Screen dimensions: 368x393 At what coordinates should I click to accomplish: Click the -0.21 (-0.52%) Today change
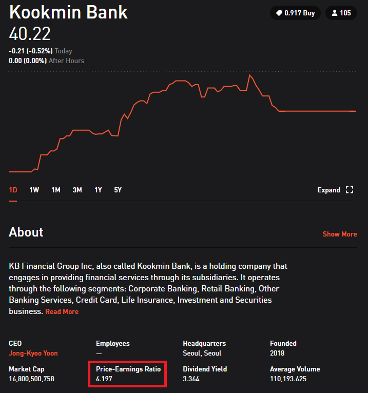(41, 51)
